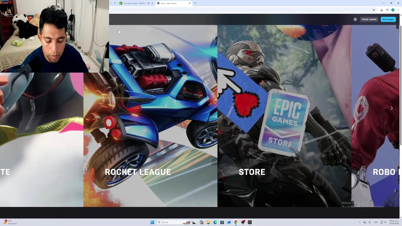Image resolution: width=402 pixels, height=226 pixels.
Task: Open a new browser tab
Action: click(x=195, y=3)
